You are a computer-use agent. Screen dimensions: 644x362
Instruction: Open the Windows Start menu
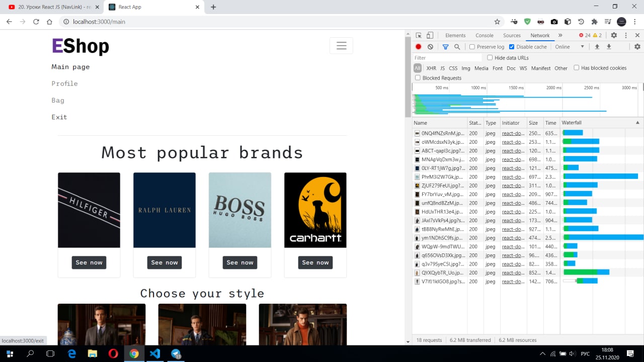click(10, 353)
